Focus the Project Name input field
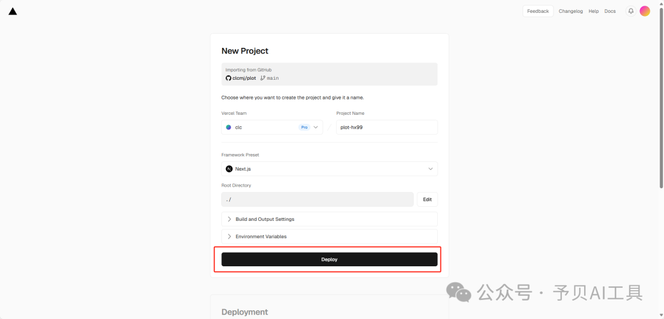The height and width of the screenshot is (319, 664). (x=387, y=127)
